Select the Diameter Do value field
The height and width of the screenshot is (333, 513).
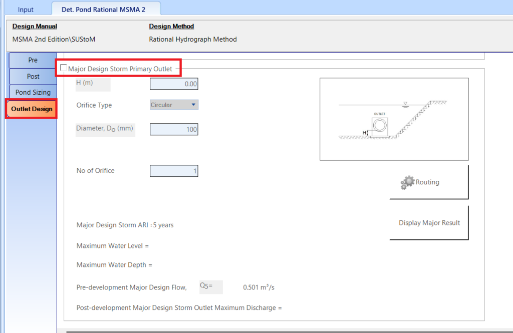point(173,129)
